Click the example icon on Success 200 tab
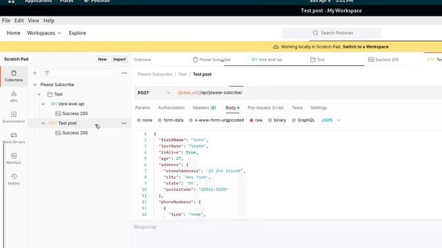The width and height of the screenshot is (442, 248). (371, 60)
